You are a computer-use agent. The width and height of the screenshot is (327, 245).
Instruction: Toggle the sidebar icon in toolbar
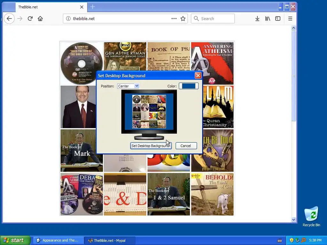278,19
